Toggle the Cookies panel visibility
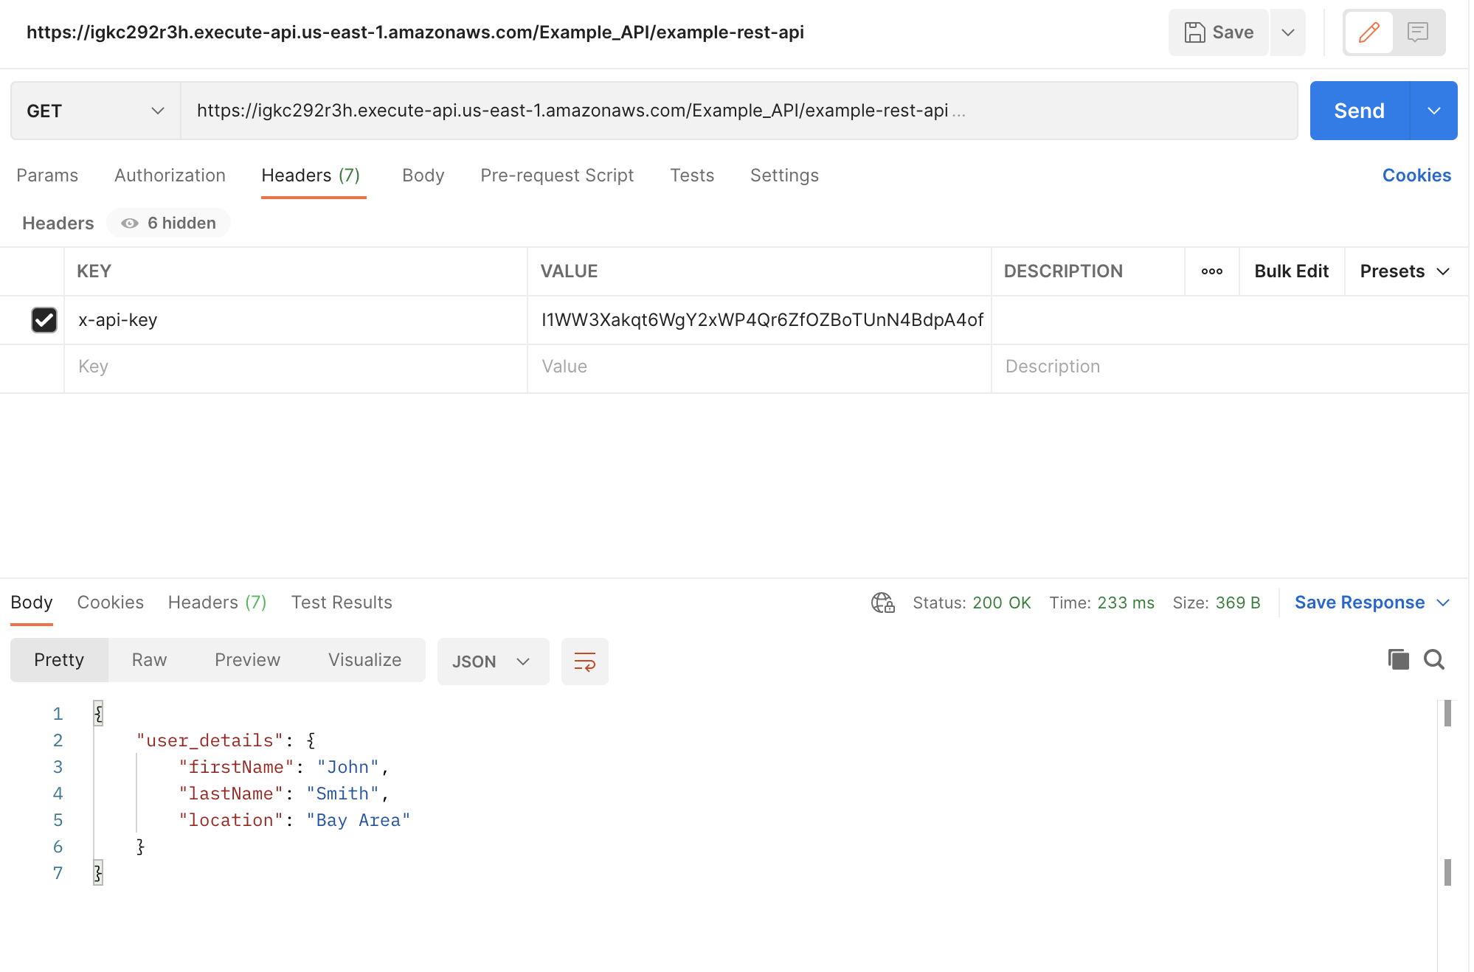 click(x=1416, y=175)
